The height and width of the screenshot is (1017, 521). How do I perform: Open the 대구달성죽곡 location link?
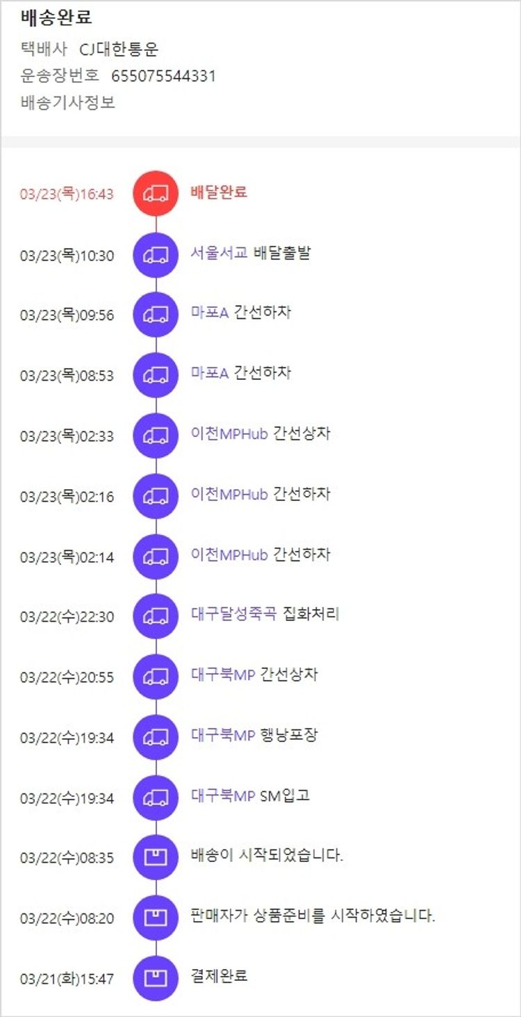point(233,614)
